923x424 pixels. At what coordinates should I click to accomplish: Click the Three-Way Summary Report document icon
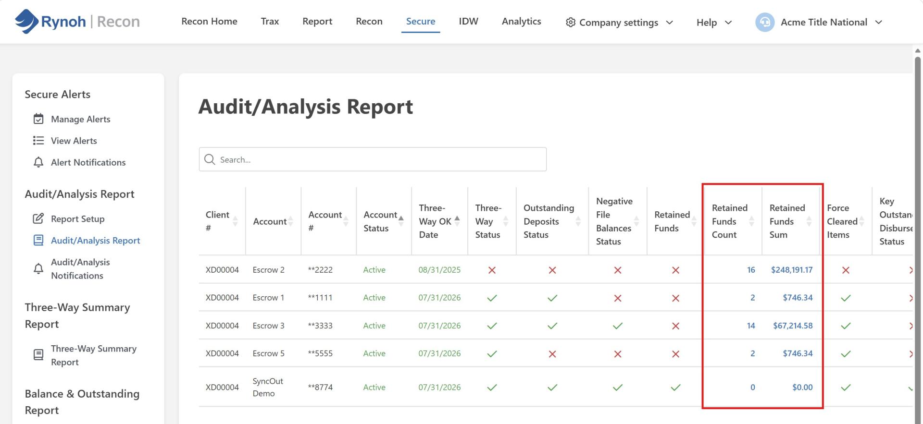tap(38, 355)
